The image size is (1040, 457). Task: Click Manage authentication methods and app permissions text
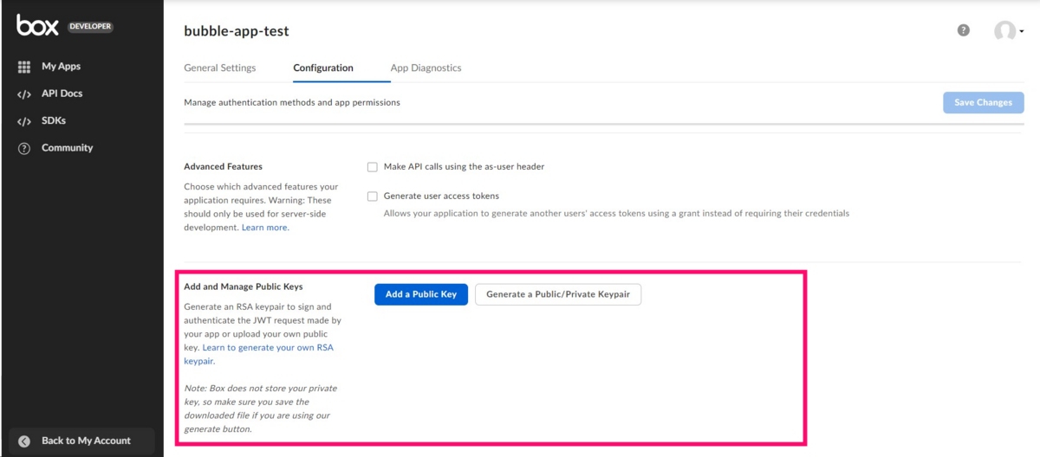coord(292,102)
